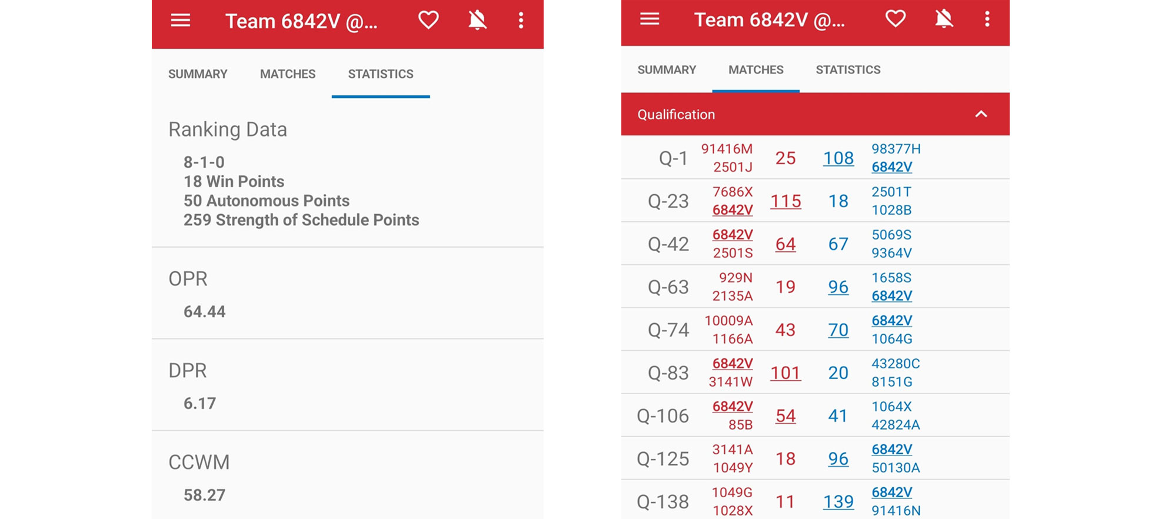Open hamburger menu on right Matches screen

(x=650, y=19)
